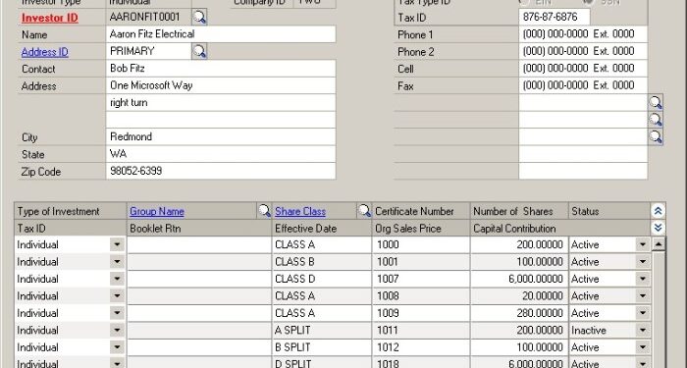
Task: Open the Inactive status dropdown for certificate 1011
Action: tap(643, 330)
